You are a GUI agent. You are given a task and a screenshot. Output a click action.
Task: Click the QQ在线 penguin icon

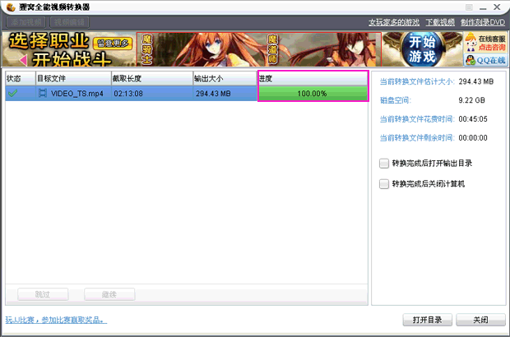[x=470, y=60]
